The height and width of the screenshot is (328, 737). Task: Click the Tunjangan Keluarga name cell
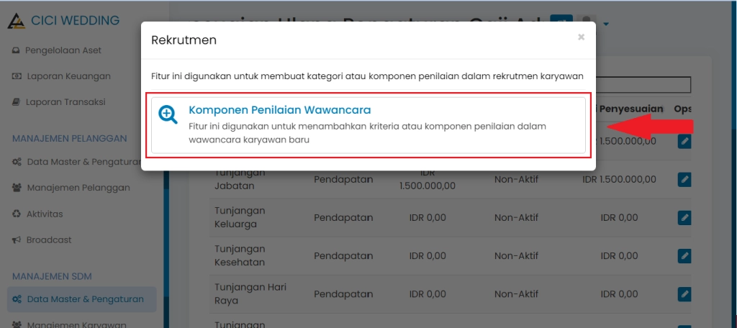point(240,217)
